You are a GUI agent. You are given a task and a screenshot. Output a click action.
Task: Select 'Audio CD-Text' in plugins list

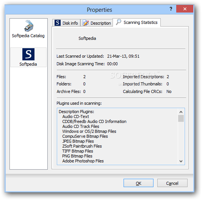point(76,117)
